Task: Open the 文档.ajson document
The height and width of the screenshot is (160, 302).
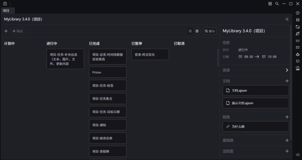Action: click(x=255, y=90)
